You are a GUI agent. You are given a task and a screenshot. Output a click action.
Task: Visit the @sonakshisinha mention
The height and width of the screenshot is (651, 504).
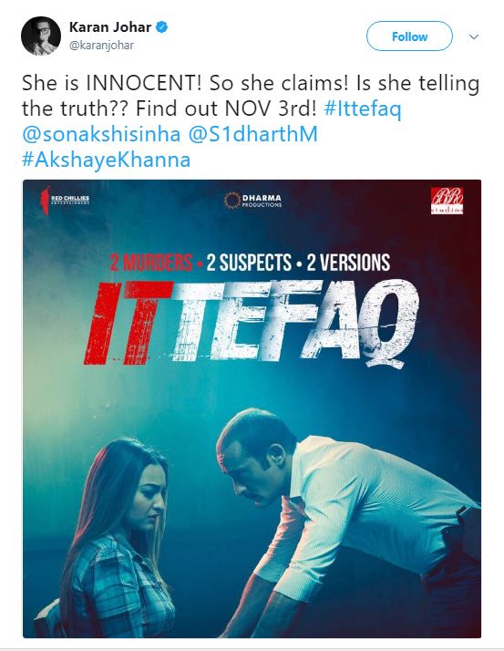(x=101, y=134)
